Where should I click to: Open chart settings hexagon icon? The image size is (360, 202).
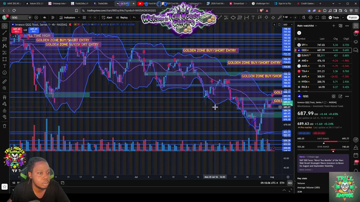[310, 17]
